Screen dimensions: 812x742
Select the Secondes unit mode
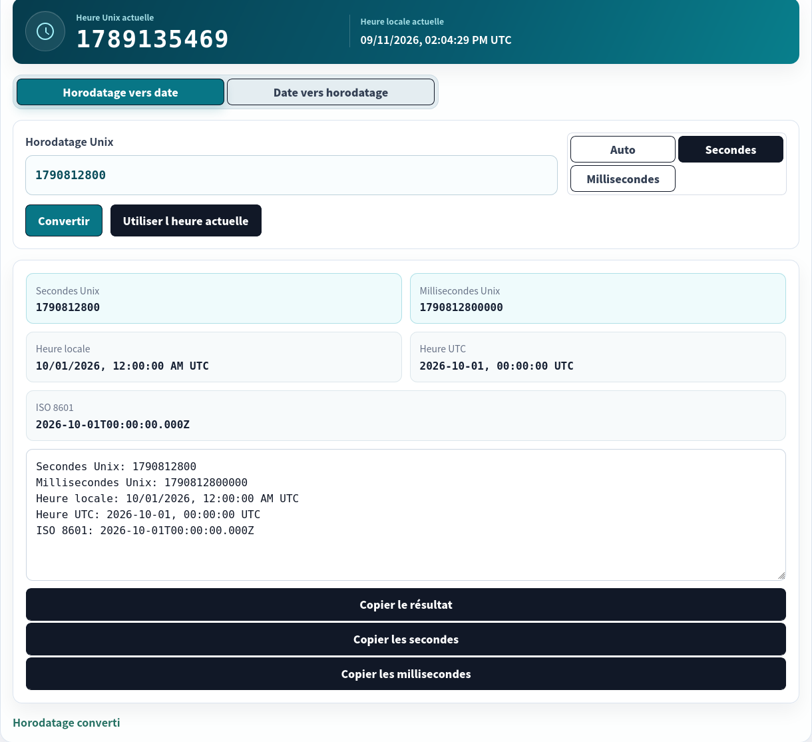coord(731,149)
